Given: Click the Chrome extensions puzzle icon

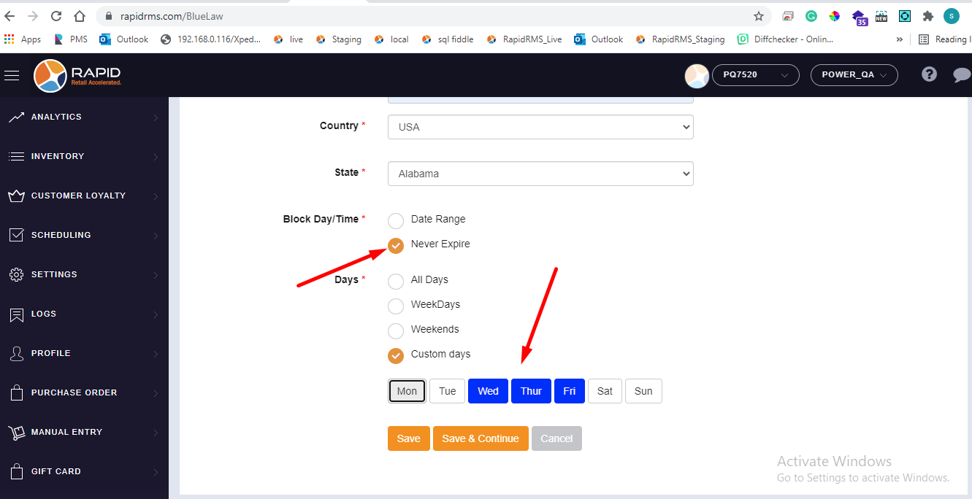Looking at the screenshot, I should (927, 16).
